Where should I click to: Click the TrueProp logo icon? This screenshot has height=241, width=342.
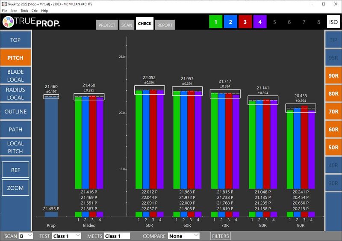(x=8, y=22)
